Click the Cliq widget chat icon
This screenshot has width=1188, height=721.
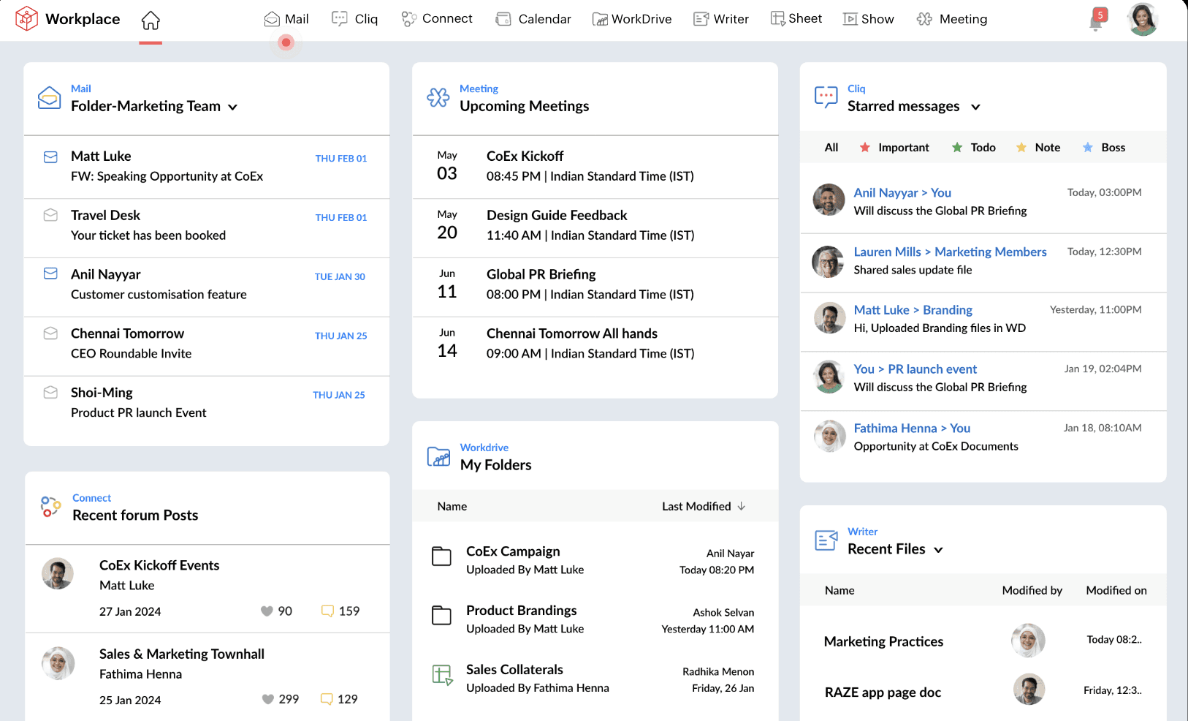[x=826, y=97]
